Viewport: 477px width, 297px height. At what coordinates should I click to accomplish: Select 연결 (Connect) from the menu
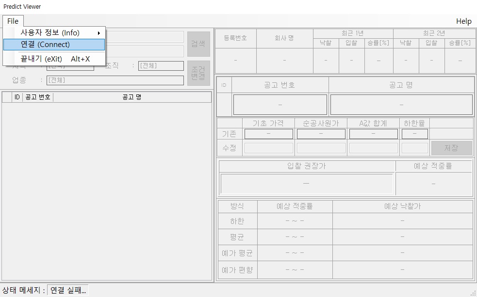(x=53, y=45)
